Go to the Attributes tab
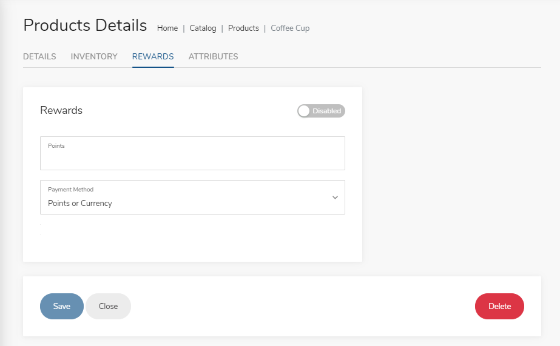Viewport: 560px width, 346px height. [x=213, y=56]
